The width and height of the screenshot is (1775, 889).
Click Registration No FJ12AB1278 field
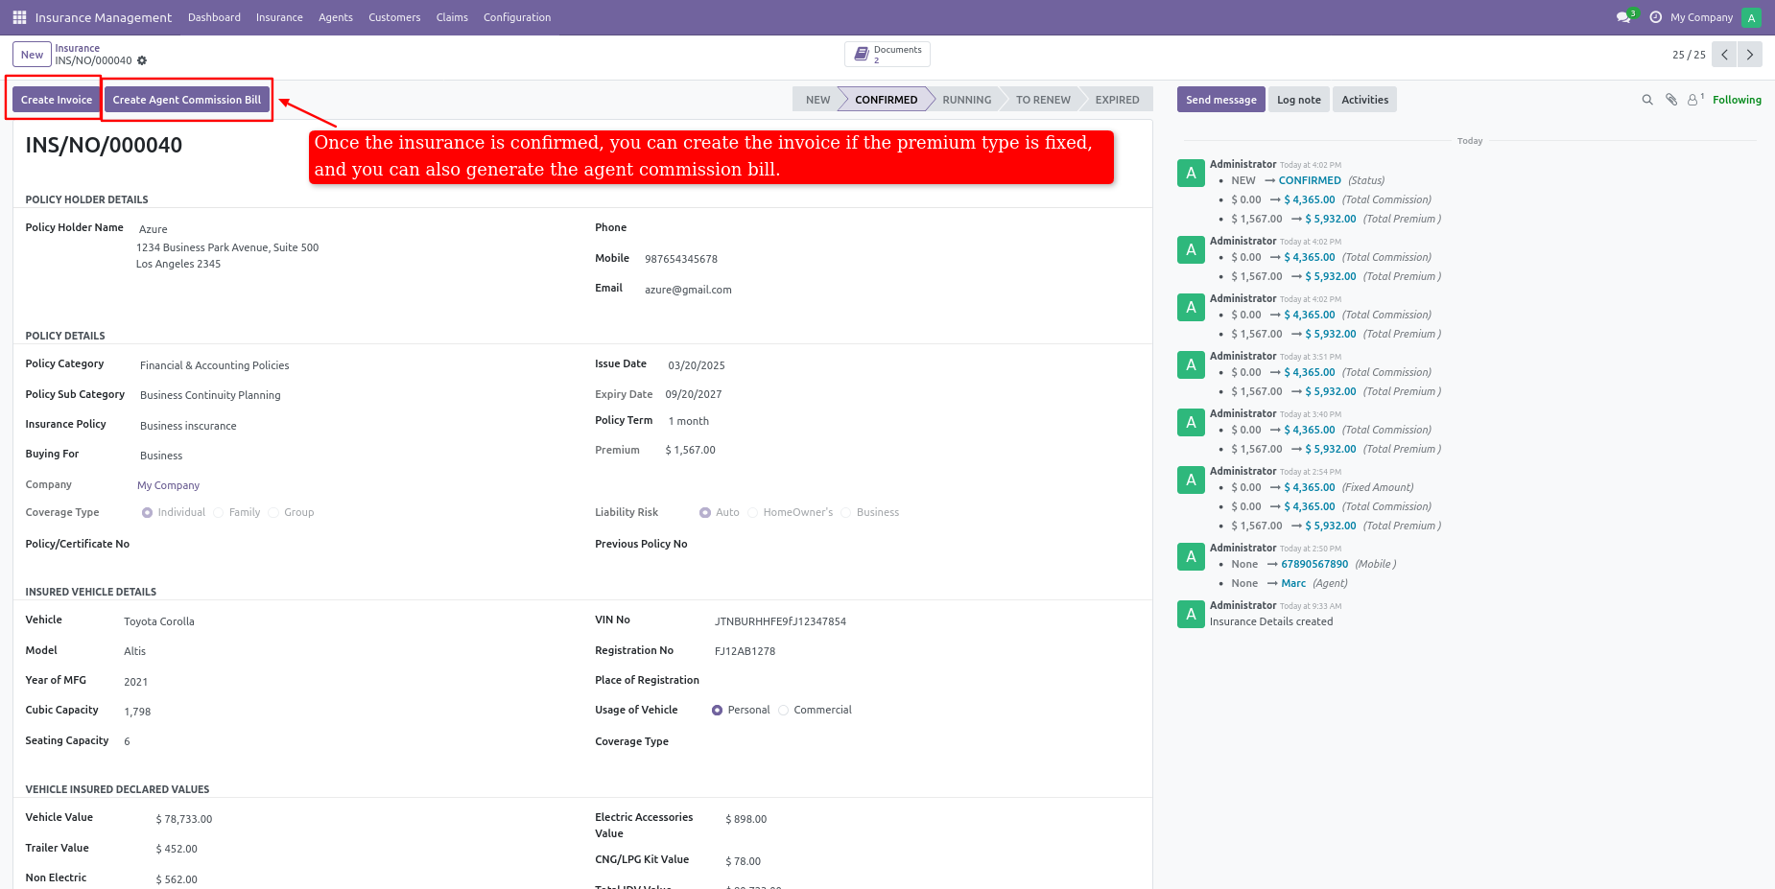[x=745, y=651]
